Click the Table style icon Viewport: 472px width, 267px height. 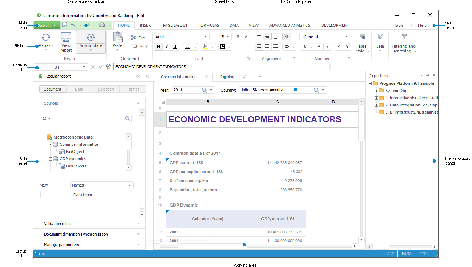362,37
